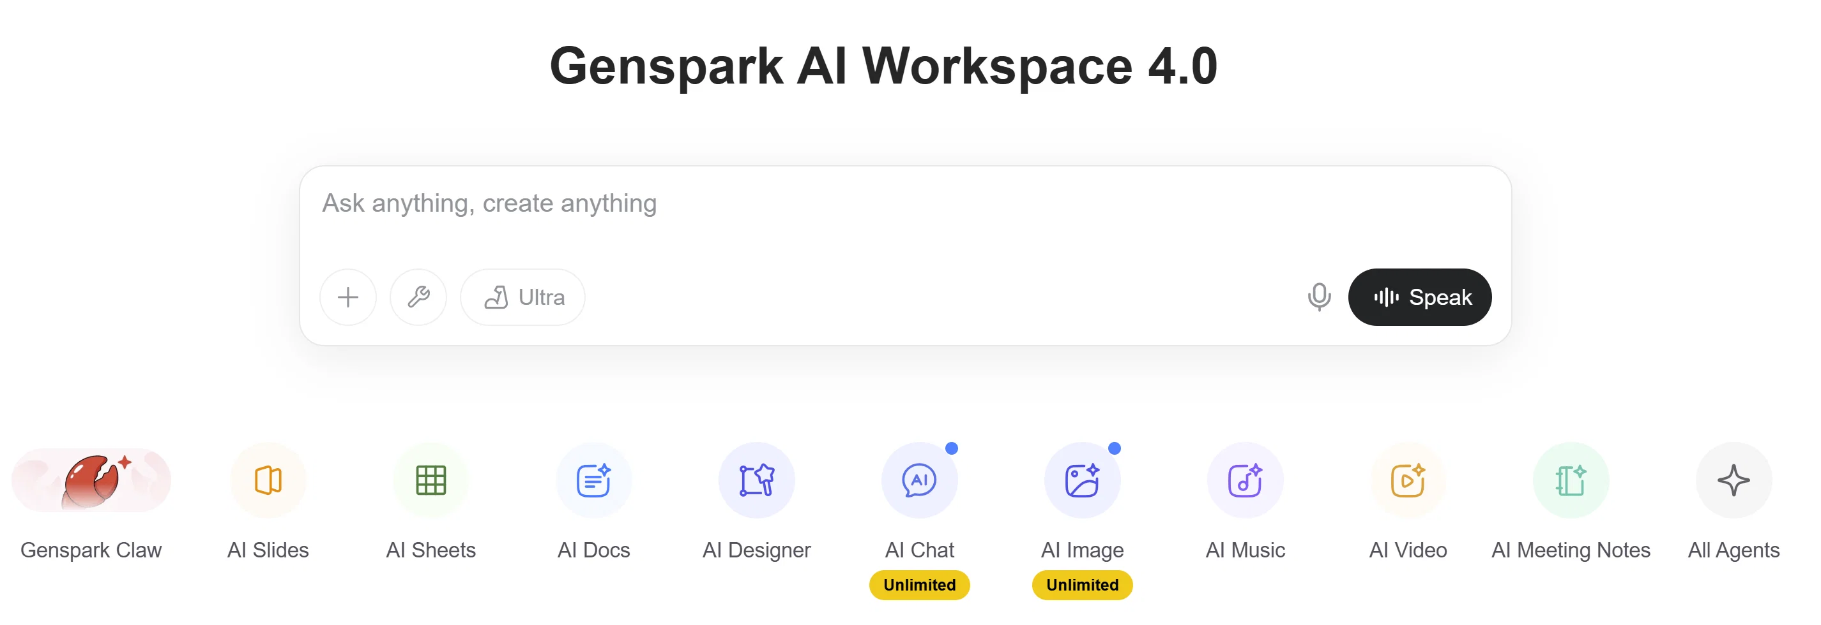Open the AI Meeting Notes icon
Viewport: 1821px width, 625px height.
[1571, 480]
